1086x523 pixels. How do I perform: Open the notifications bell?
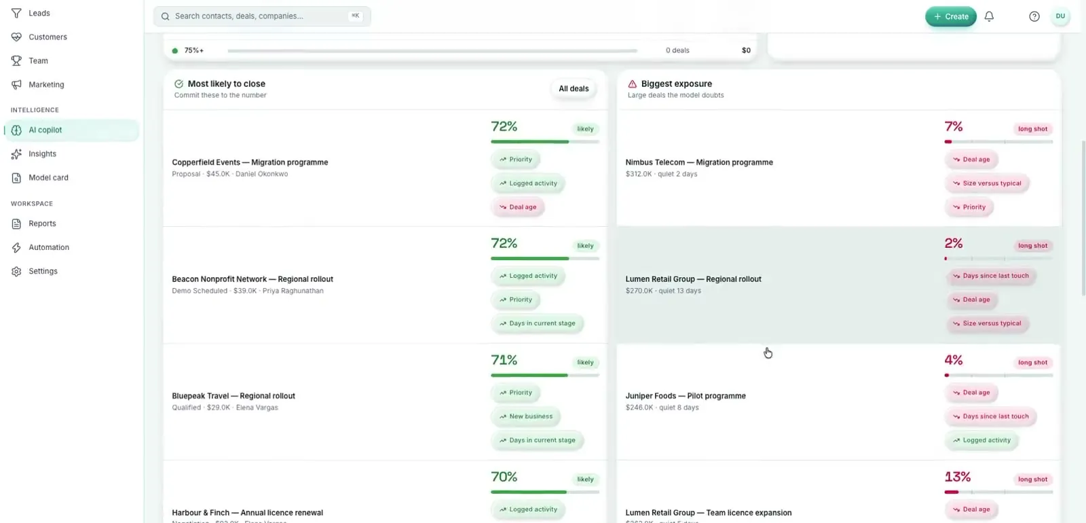pyautogui.click(x=989, y=16)
